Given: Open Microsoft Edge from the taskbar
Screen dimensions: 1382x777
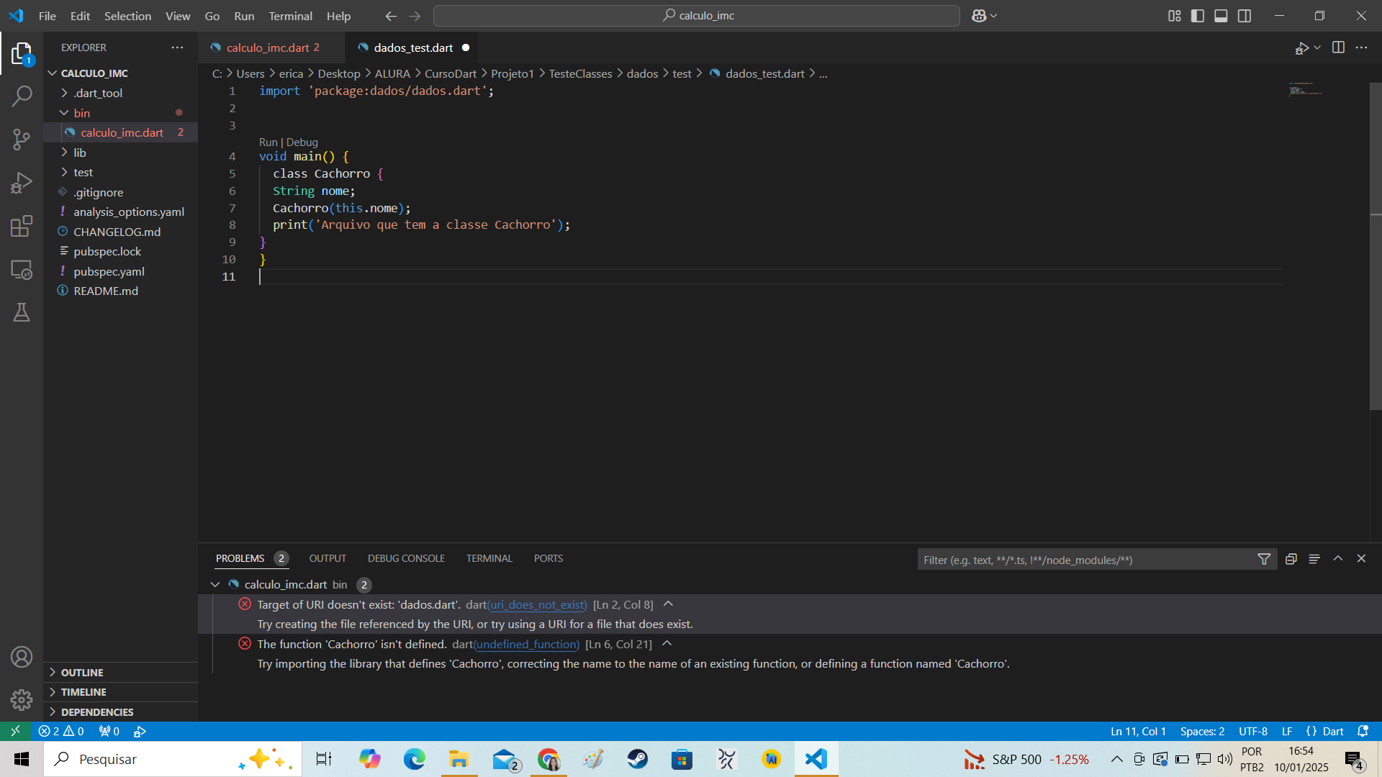Looking at the screenshot, I should point(415,759).
